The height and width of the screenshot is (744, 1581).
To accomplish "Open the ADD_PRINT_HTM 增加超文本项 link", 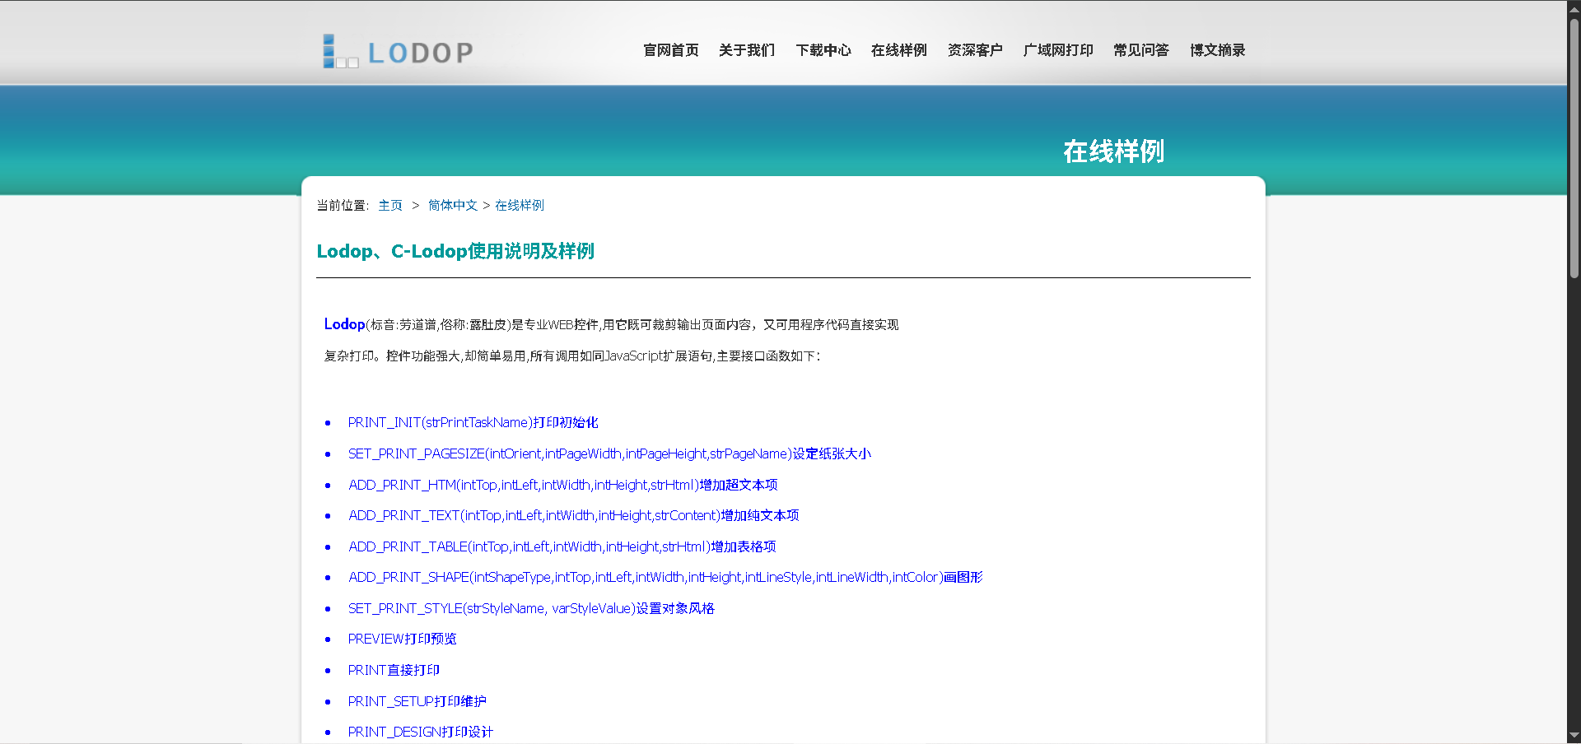I will 563,485.
